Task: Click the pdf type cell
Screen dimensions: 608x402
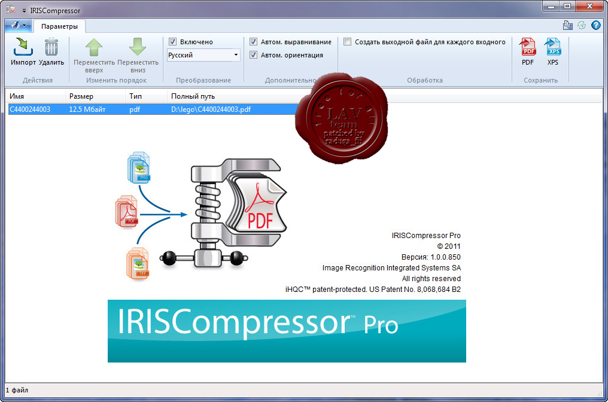Action: [135, 109]
